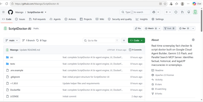Viewport: 203px width, 102px height.
Task: Star the repository
Action: 184,28
